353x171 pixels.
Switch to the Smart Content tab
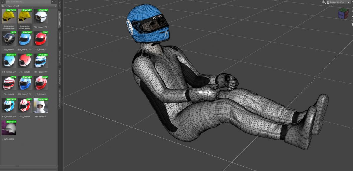(x=60, y=19)
